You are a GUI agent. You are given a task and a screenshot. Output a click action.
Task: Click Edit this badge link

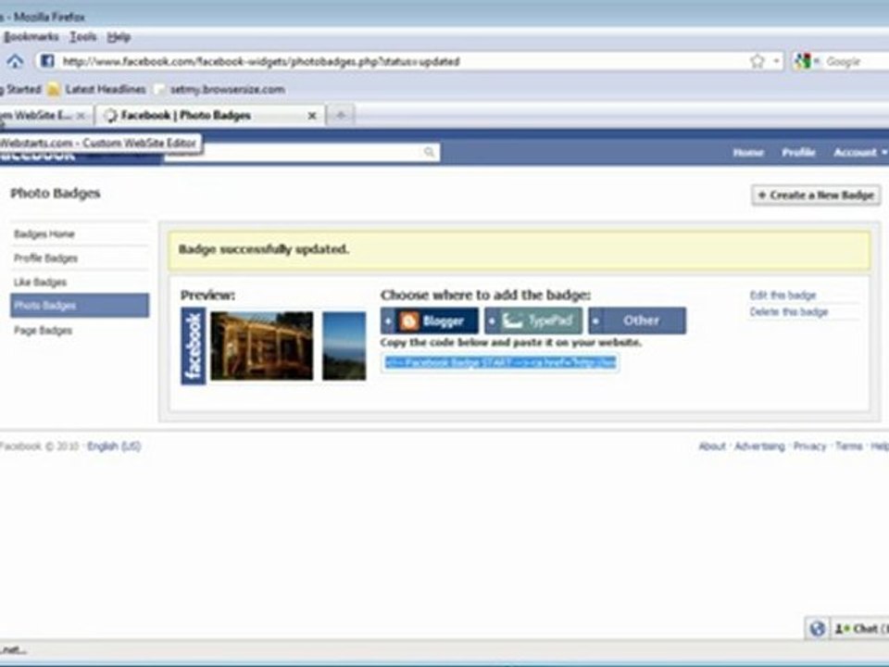pos(783,295)
